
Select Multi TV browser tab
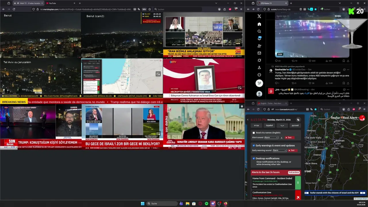click(x=28, y=3)
